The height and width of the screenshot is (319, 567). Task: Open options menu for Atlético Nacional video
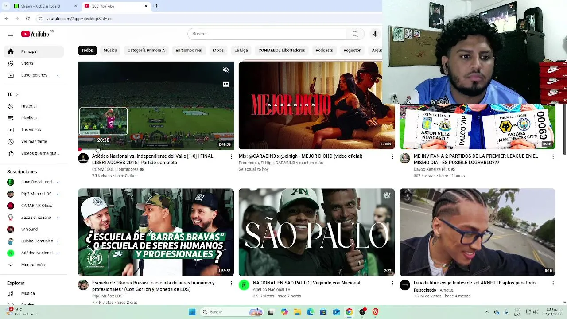231,156
